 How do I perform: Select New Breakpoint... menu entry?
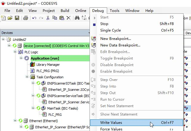(136, 39)
